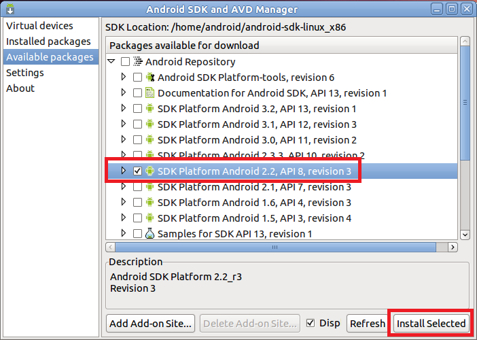Open the Installed packages page
This screenshot has height=340, width=477.
click(x=51, y=41)
